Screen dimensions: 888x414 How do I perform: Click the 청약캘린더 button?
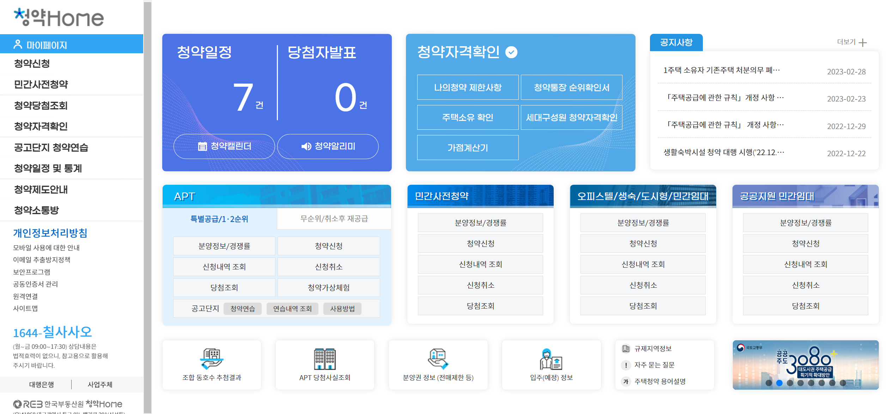(x=224, y=146)
